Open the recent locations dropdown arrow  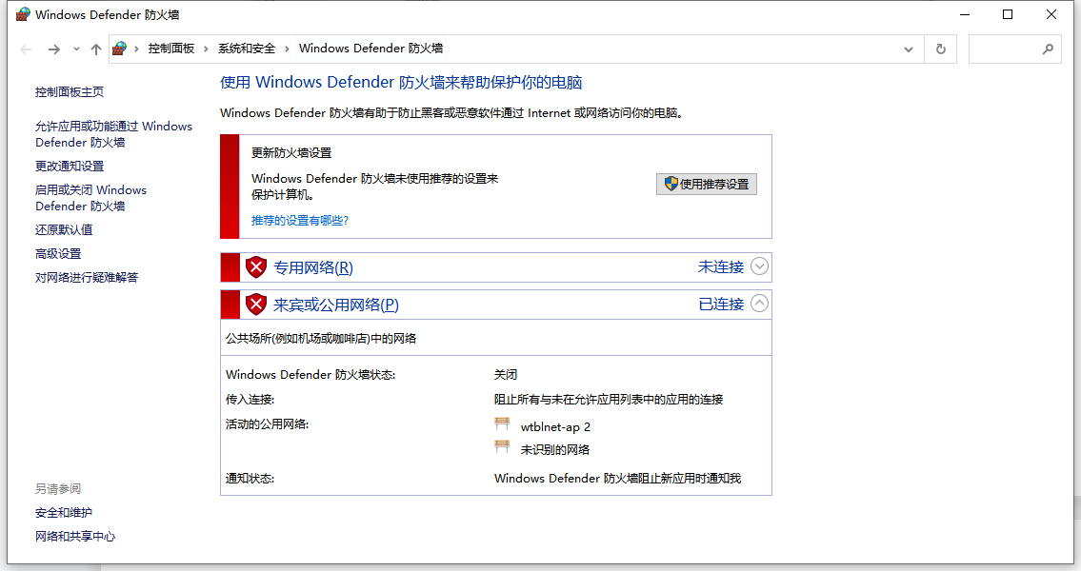point(75,49)
